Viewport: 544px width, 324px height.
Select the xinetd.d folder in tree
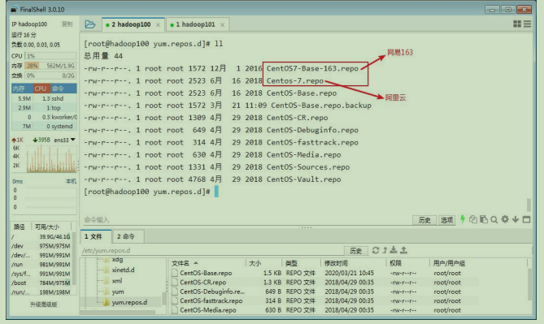[123, 270]
